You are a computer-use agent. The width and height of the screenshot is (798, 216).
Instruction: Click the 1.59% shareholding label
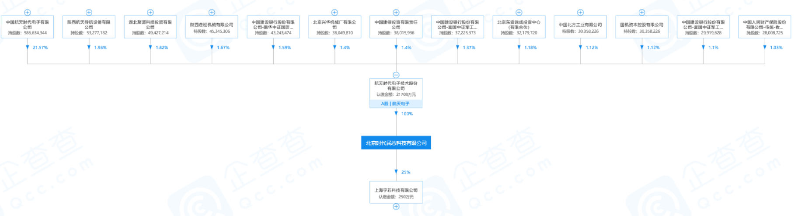tap(285, 48)
